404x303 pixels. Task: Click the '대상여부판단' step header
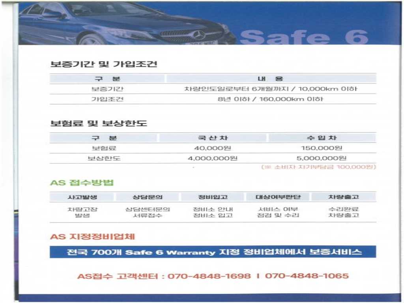[x=278, y=197]
